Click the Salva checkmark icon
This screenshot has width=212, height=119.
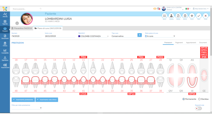click(199, 16)
